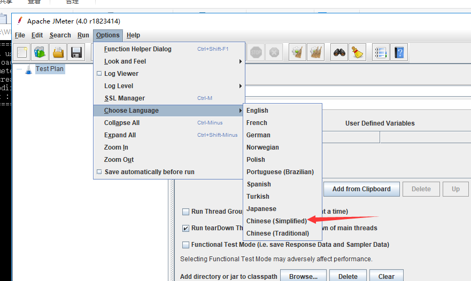This screenshot has height=281, width=471.
Task: Select Norwegian language option
Action: pos(282,147)
